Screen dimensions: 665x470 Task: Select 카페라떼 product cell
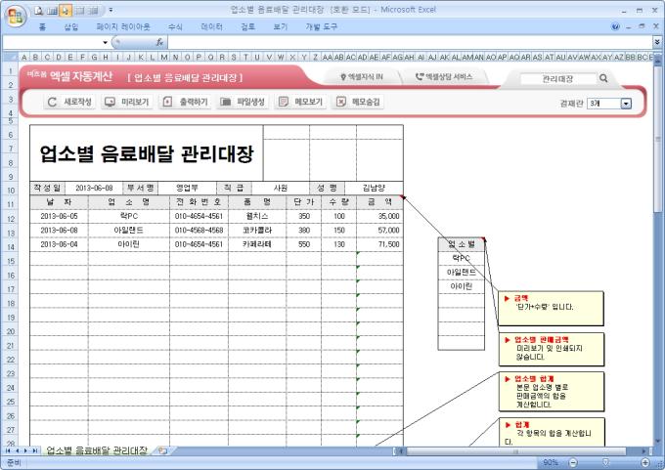click(257, 244)
